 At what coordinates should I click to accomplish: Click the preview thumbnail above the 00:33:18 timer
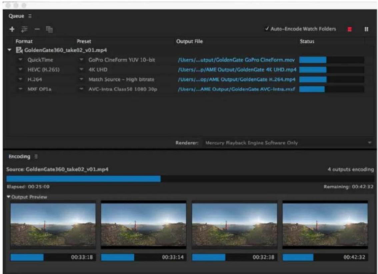pos(53,225)
